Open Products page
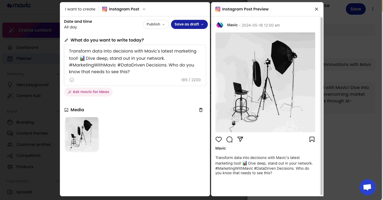383x200 pixels. pos(25,167)
